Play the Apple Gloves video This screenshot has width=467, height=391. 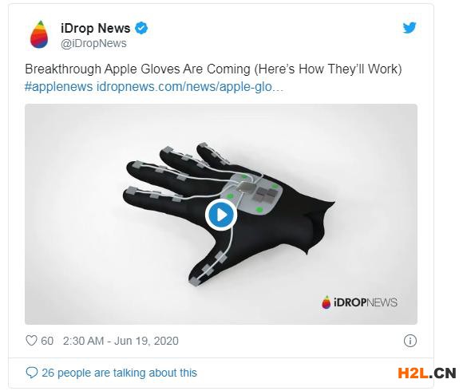220,215
